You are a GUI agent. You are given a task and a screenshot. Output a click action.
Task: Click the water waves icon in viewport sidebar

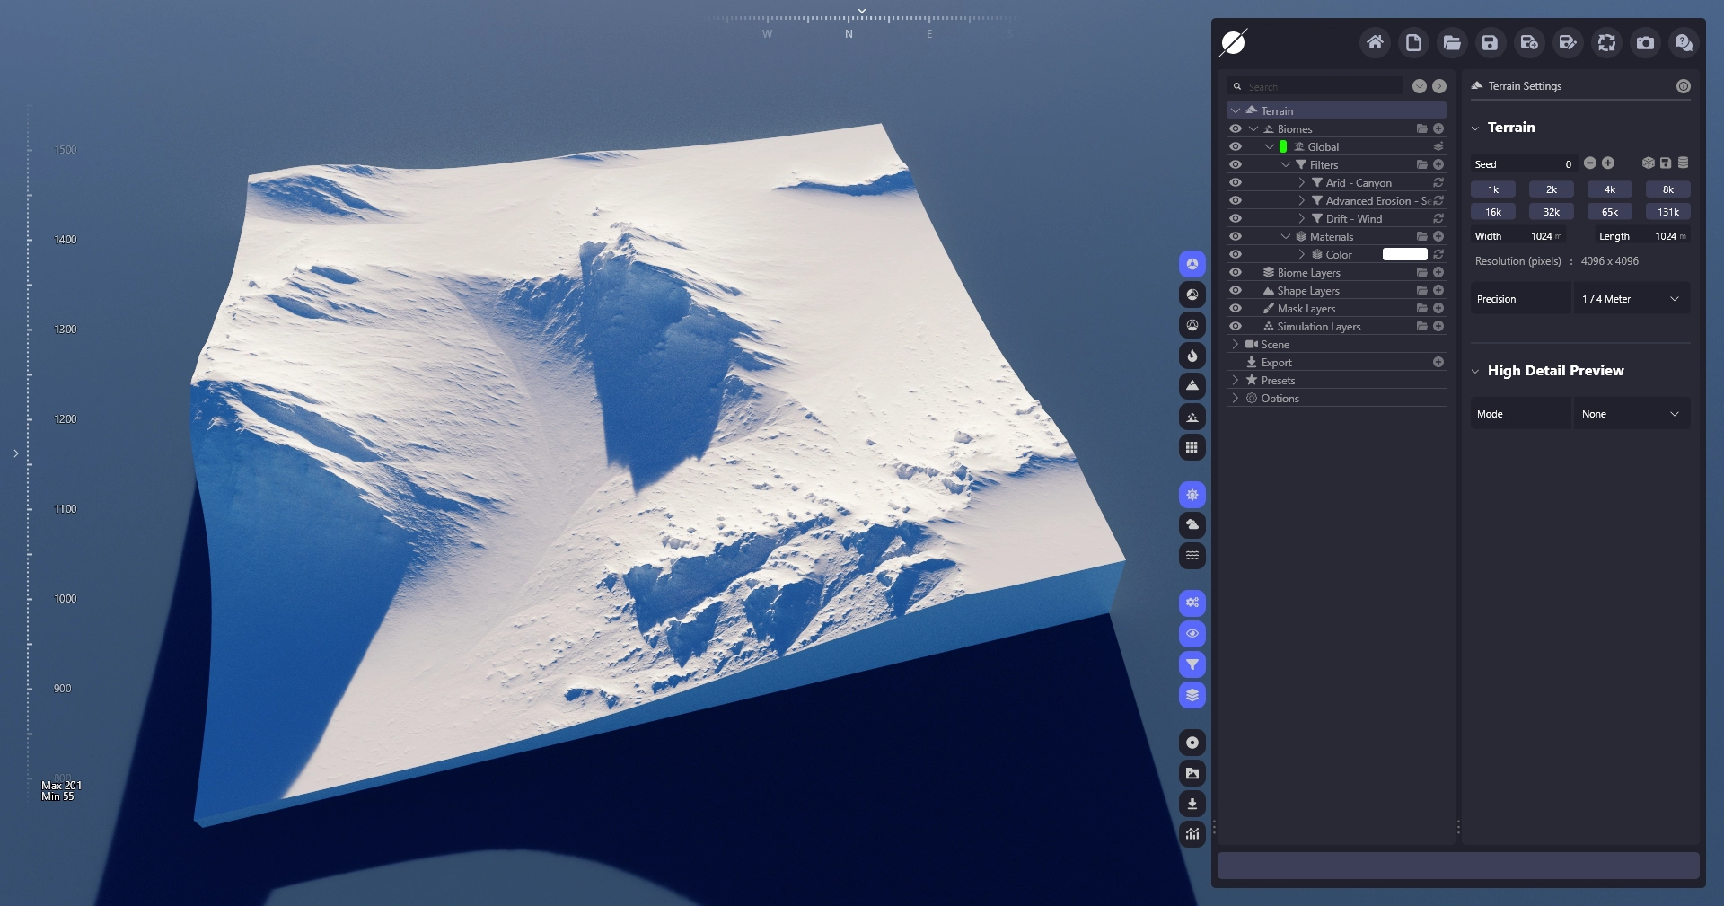point(1192,556)
